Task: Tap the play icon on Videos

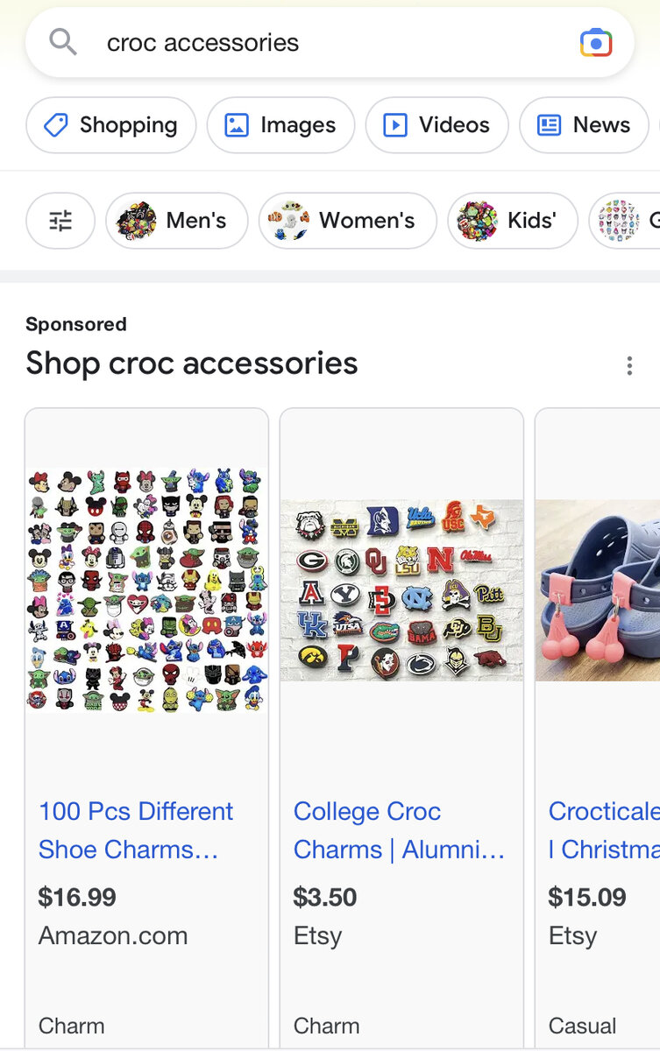Action: coord(395,125)
